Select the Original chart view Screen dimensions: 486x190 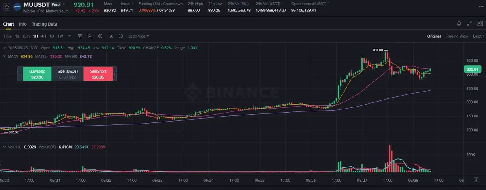(x=434, y=36)
